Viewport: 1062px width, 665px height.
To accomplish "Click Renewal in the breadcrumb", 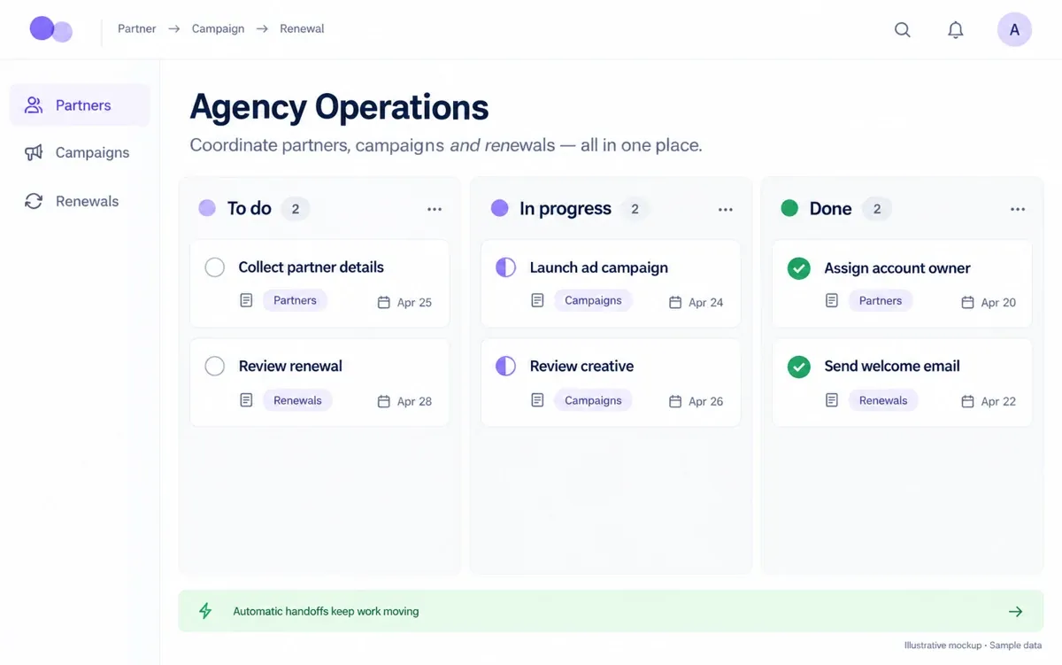I will [302, 28].
